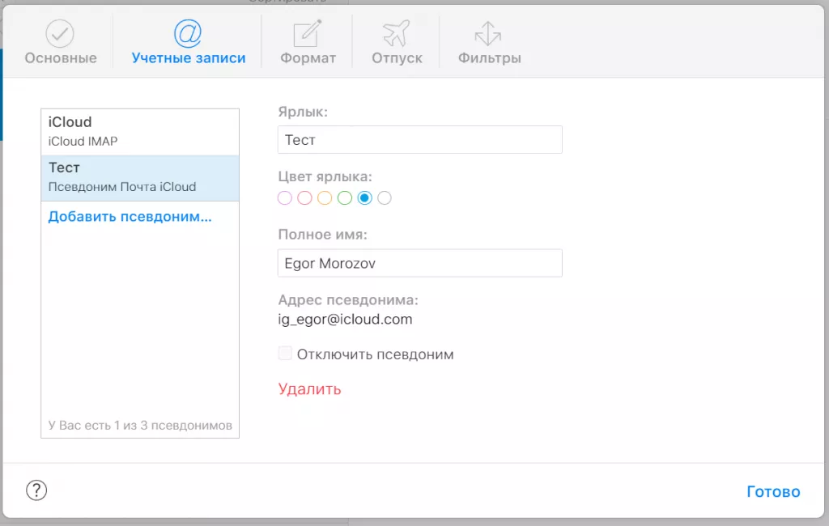The image size is (829, 526).
Task: Click the help question mark icon
Action: click(36, 490)
